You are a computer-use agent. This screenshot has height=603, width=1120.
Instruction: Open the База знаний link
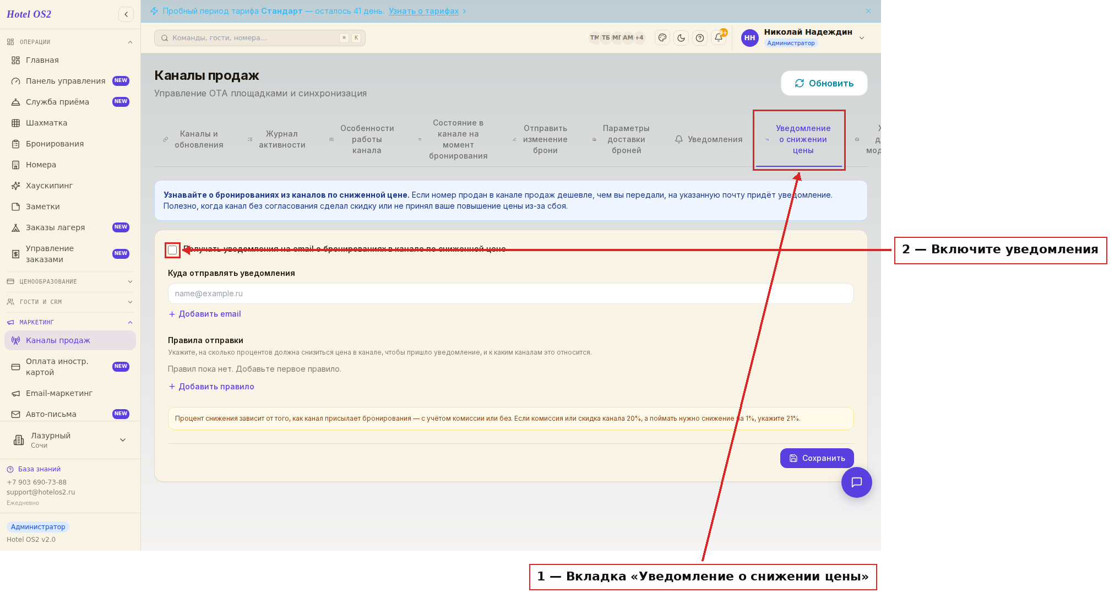coord(34,469)
